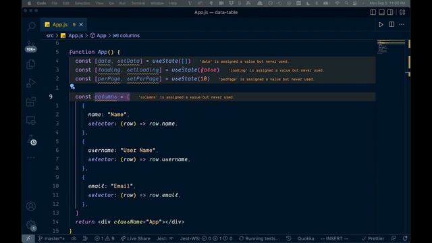The height and width of the screenshot is (243, 432).
Task: Click the 'setData' identifier
Action: pos(129,61)
